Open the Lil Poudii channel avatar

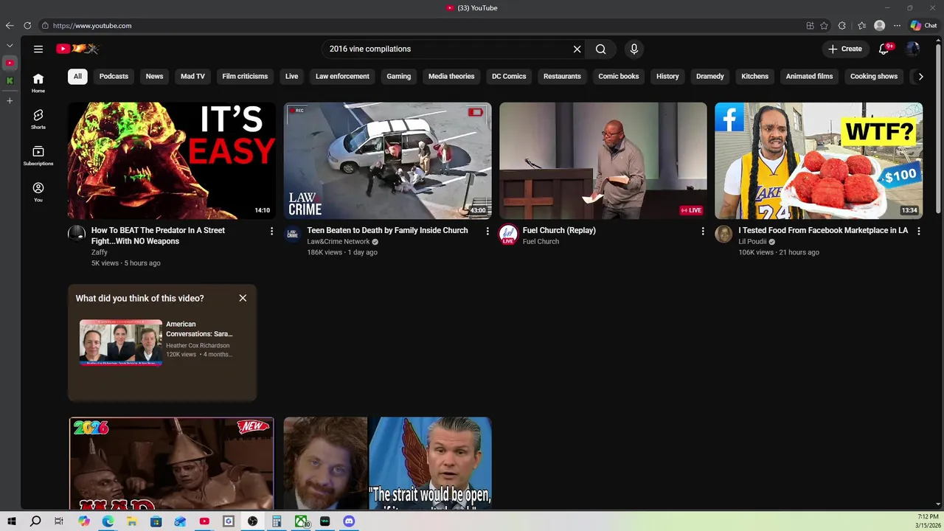pyautogui.click(x=723, y=235)
